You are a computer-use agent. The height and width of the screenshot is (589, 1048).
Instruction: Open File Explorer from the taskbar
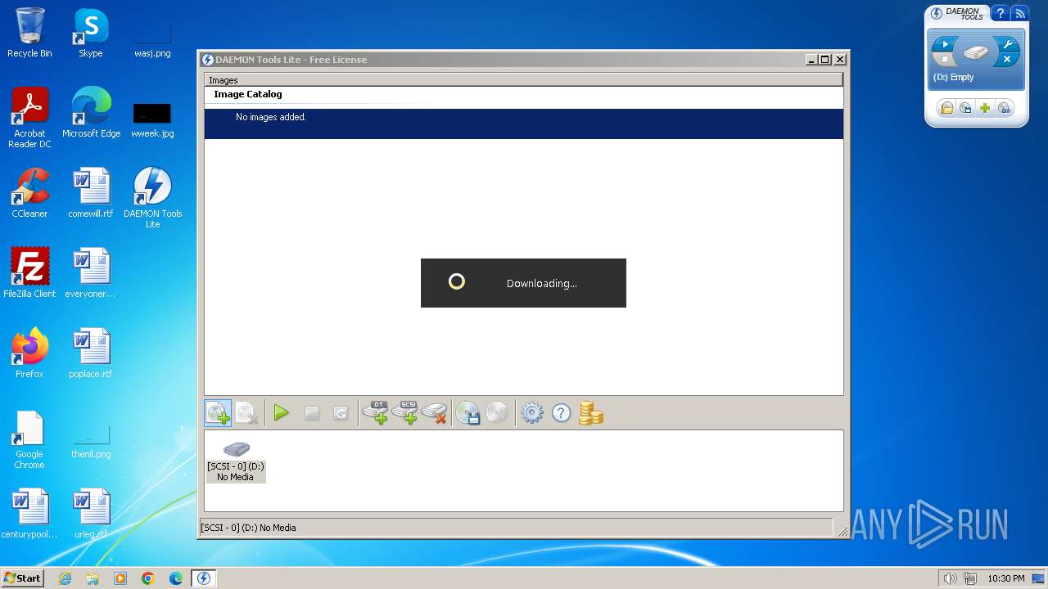click(93, 578)
